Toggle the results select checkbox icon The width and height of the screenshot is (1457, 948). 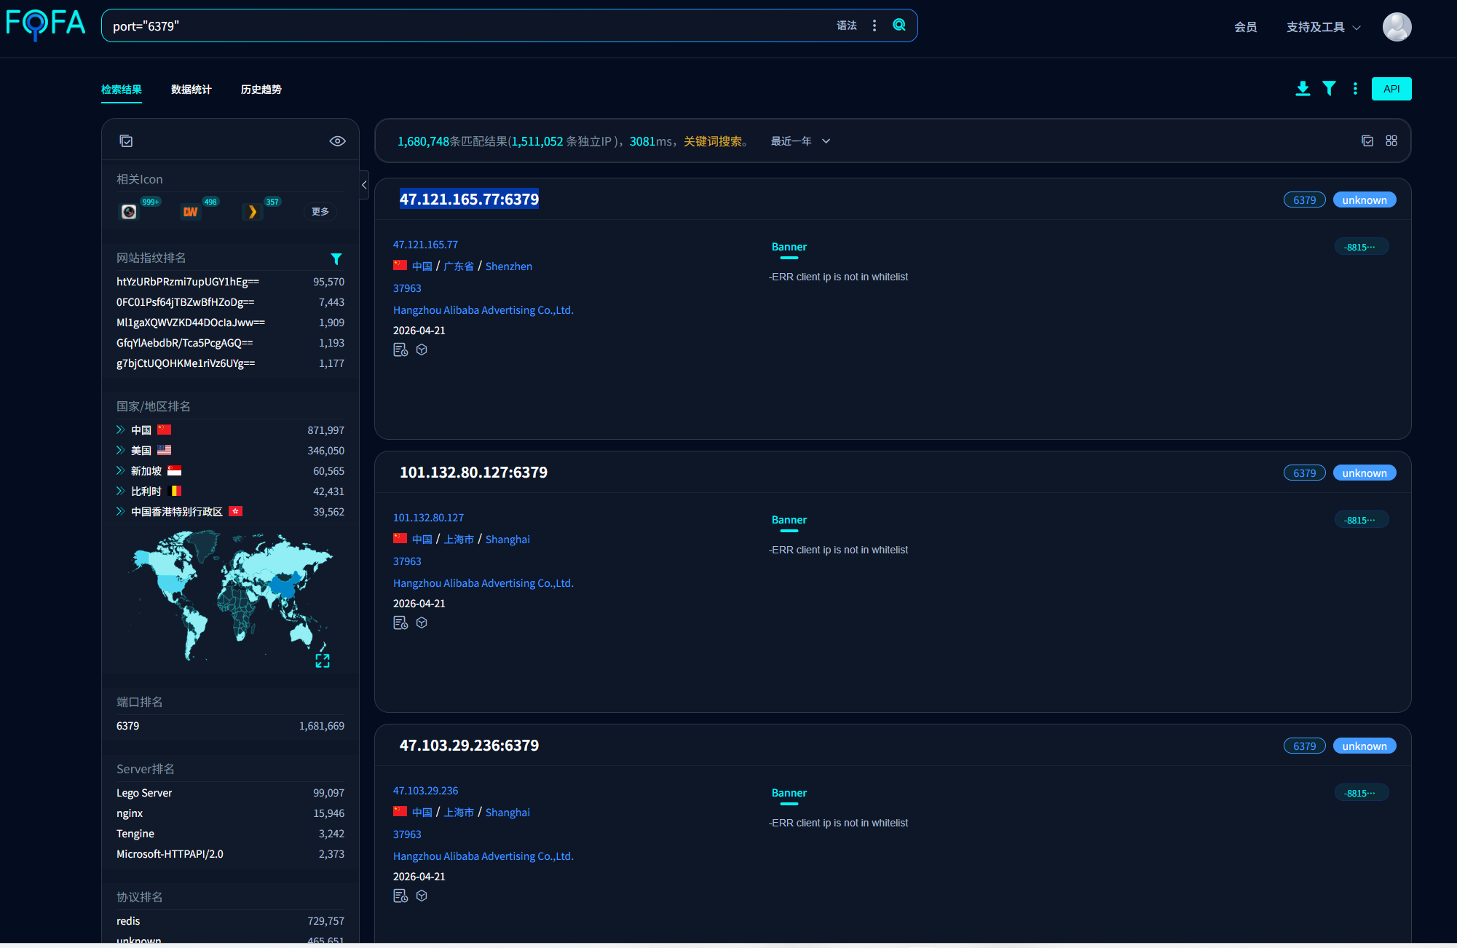coord(1367,141)
